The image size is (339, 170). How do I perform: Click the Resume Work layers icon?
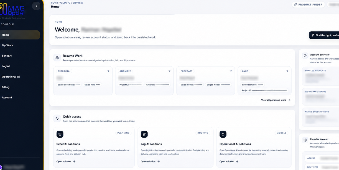tap(57, 57)
